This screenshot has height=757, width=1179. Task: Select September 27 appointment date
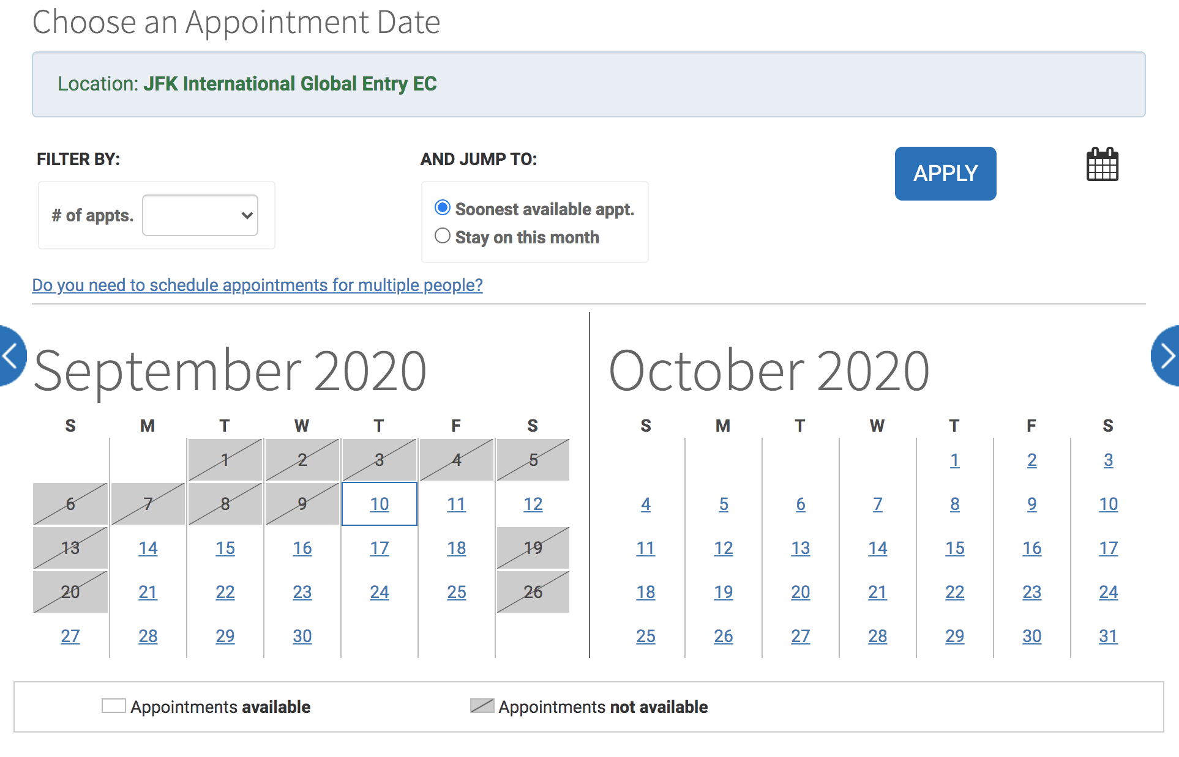(70, 636)
